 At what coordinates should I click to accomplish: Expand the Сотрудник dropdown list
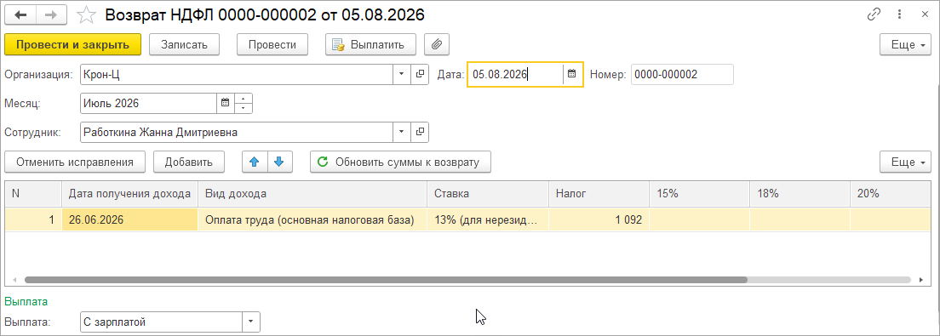(x=402, y=133)
